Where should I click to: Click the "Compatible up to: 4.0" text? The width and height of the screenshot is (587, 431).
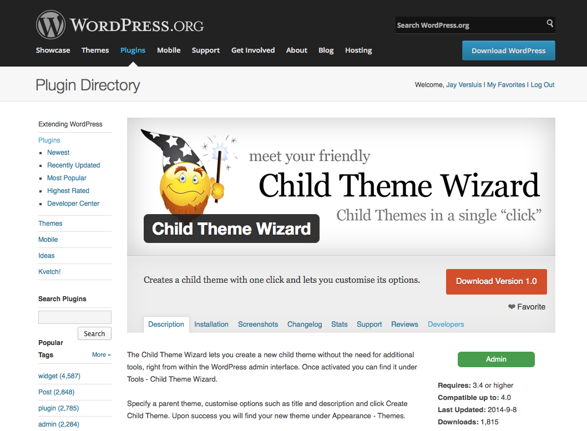(x=474, y=398)
